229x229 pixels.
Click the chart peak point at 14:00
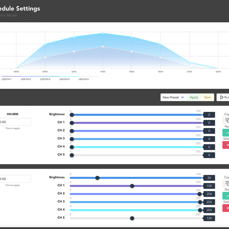pyautogui.click(x=103, y=33)
